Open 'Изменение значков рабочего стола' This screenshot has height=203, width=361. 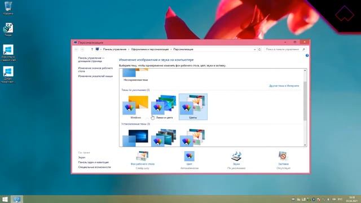click(x=95, y=69)
